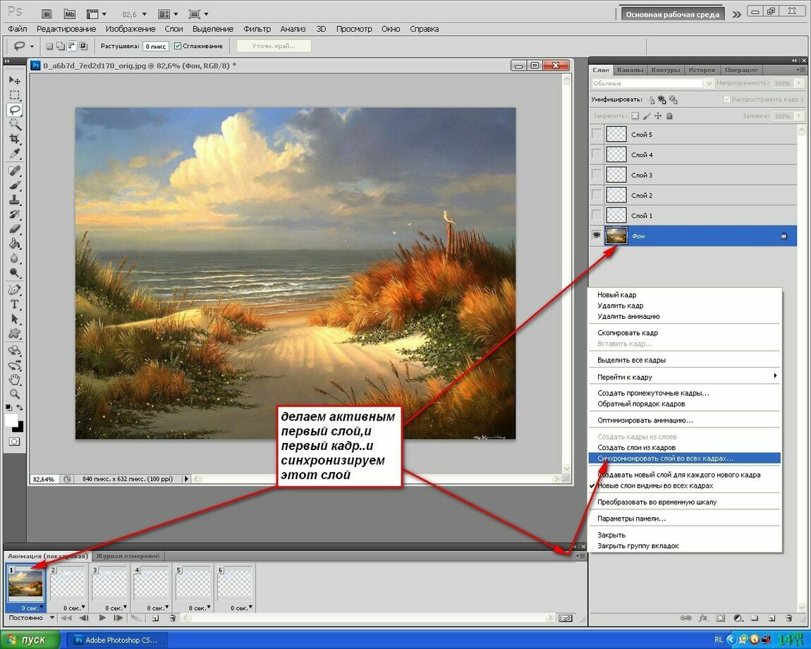
Task: Convert to timeline animation icon
Action: (x=566, y=618)
